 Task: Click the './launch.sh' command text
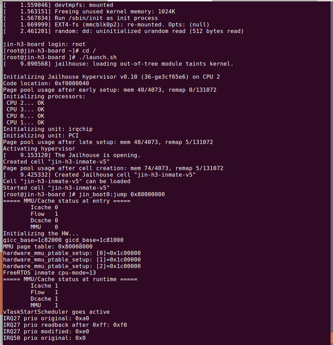click(98, 57)
